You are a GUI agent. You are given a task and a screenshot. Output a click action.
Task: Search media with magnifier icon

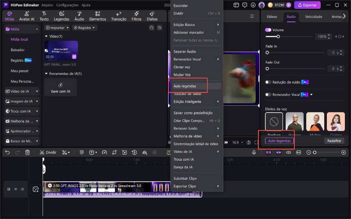point(151,28)
